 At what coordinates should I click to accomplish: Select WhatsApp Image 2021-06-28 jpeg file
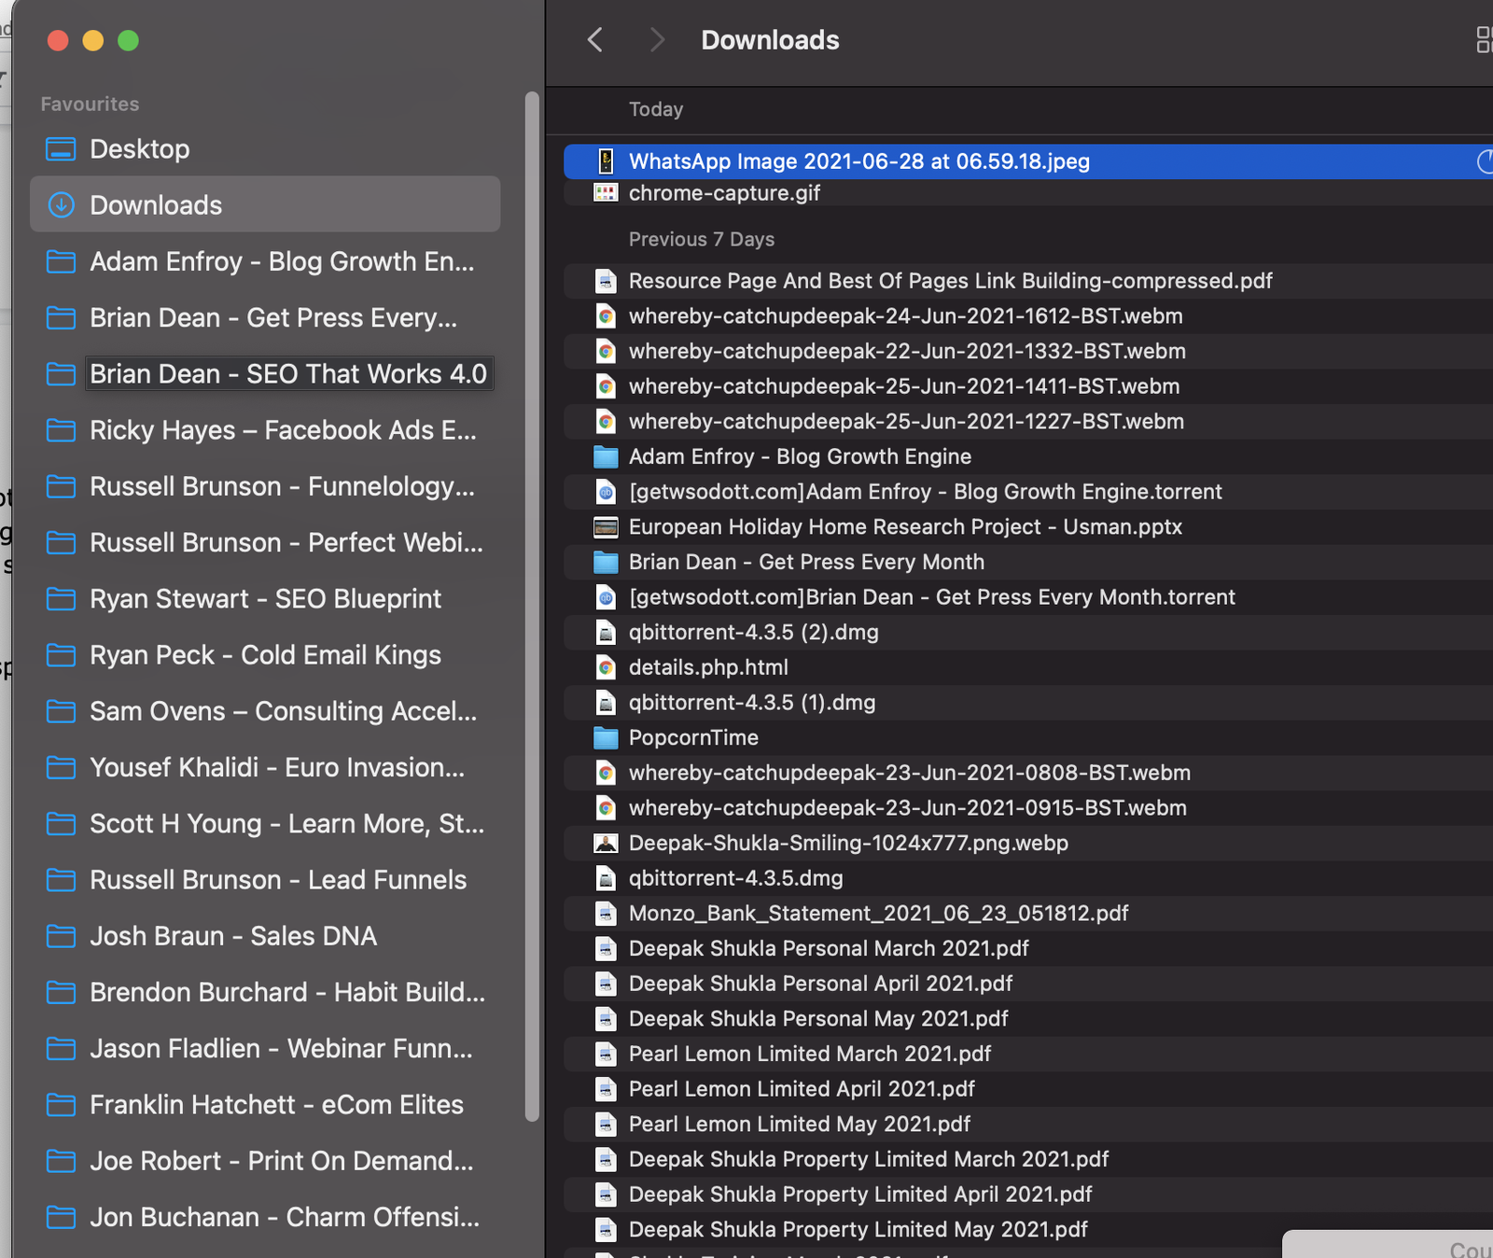click(1028, 161)
